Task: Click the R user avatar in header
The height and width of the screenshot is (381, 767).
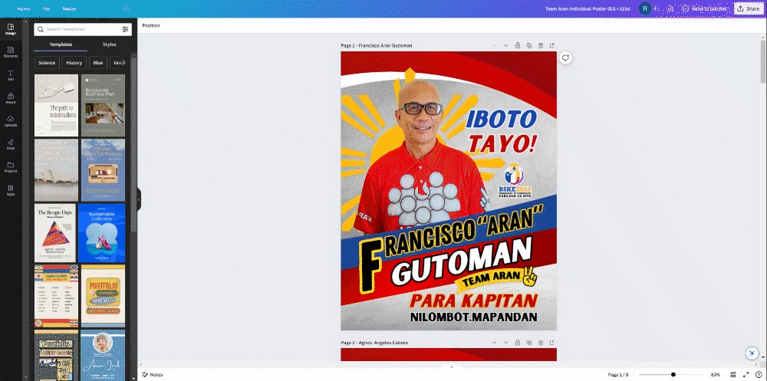Action: coord(645,8)
